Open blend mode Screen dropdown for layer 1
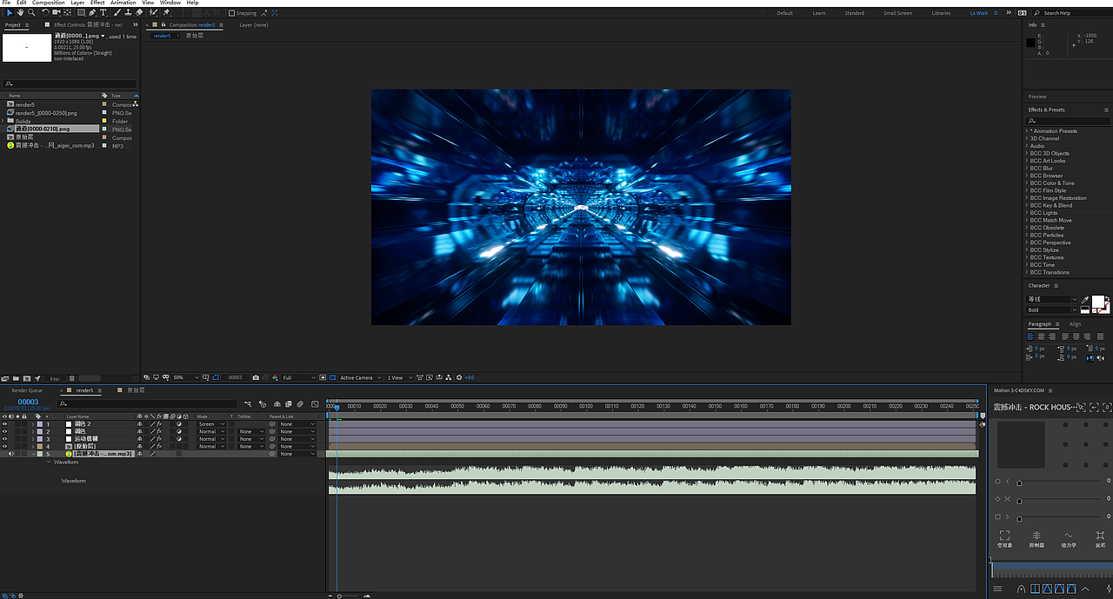1113x599 pixels. (211, 424)
